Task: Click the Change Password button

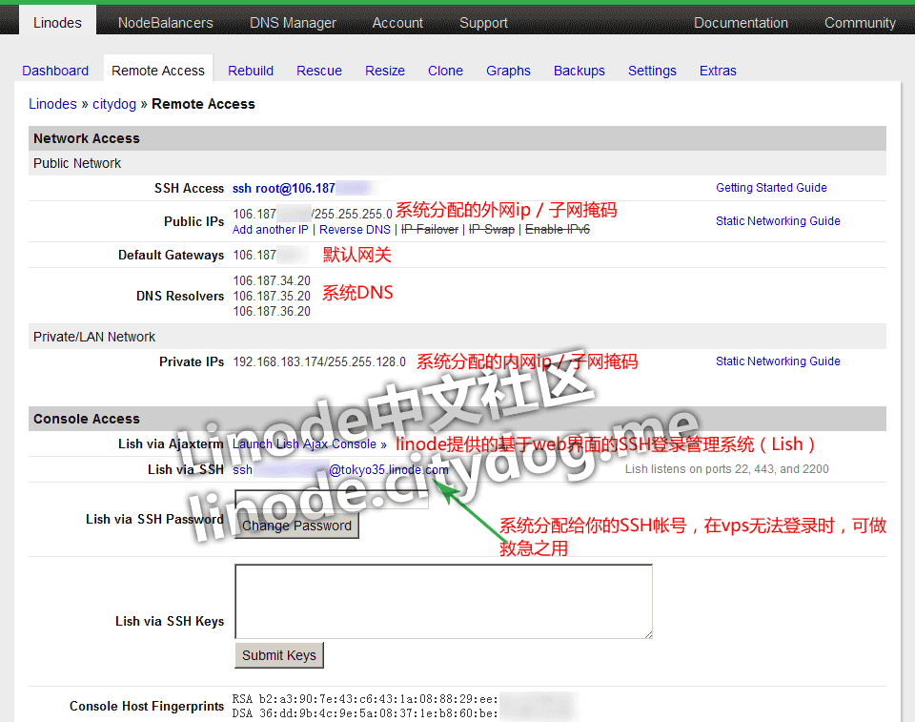Action: tap(296, 526)
